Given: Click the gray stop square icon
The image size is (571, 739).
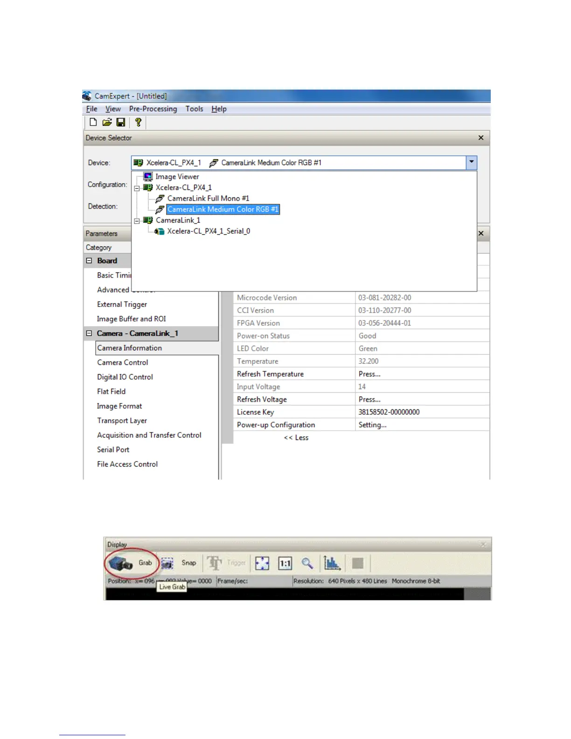Looking at the screenshot, I should click(358, 563).
